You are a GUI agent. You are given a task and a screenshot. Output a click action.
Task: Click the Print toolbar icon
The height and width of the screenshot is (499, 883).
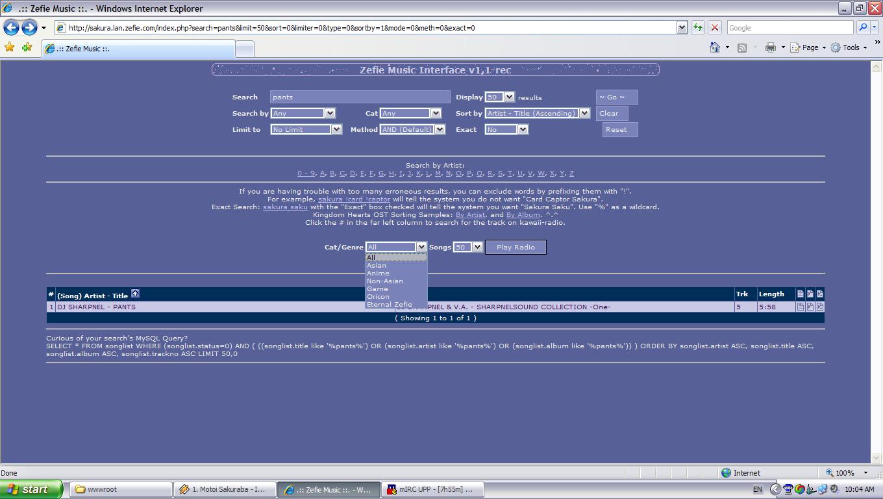pyautogui.click(x=770, y=47)
